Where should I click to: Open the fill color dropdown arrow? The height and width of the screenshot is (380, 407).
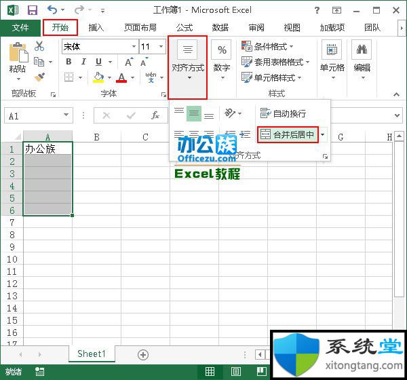pos(109,77)
